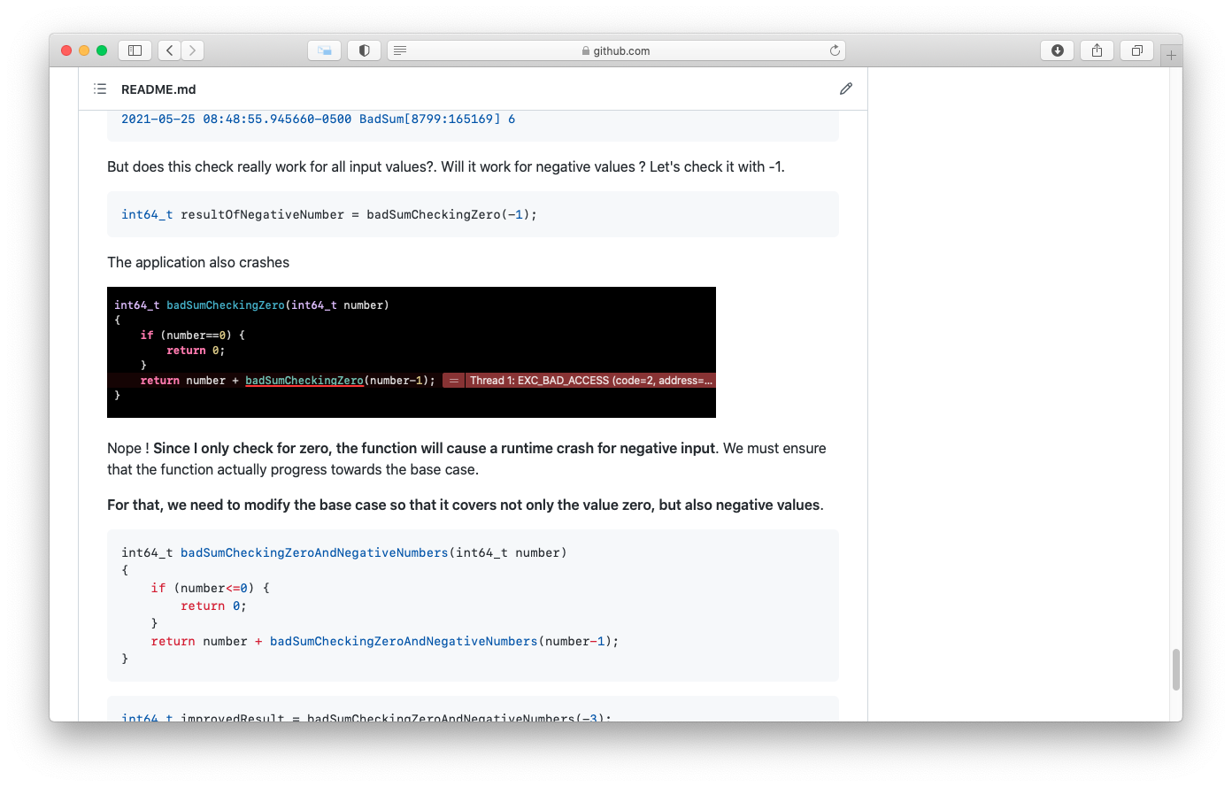
Task: Go back to the previous page
Action: coord(168,50)
